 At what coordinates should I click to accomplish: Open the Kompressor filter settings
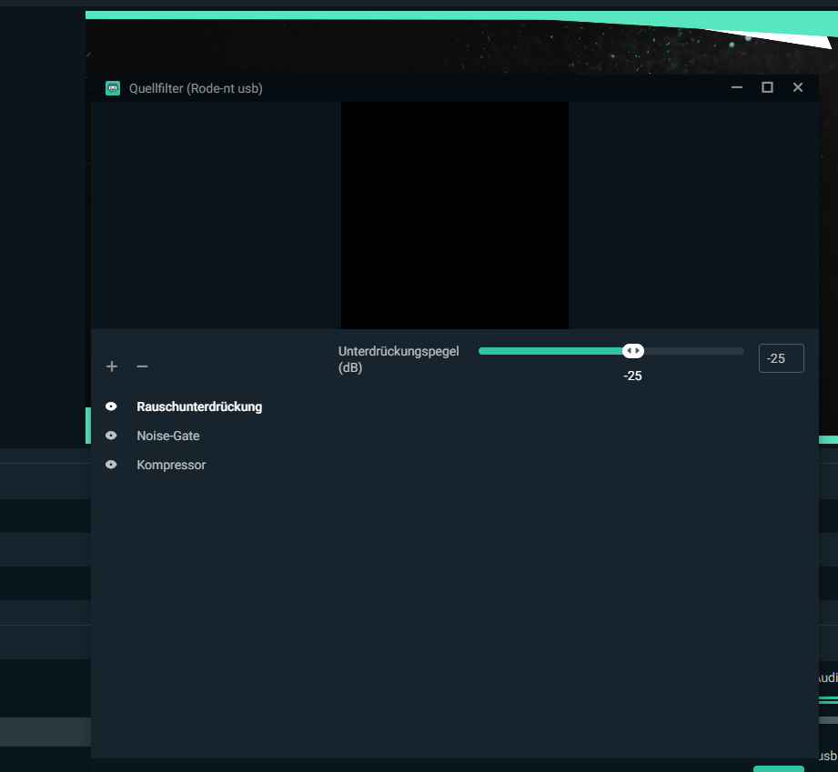(x=171, y=465)
